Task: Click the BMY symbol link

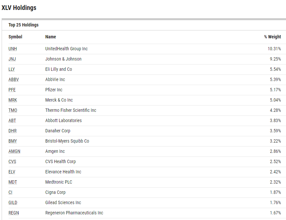Action: tap(13, 141)
